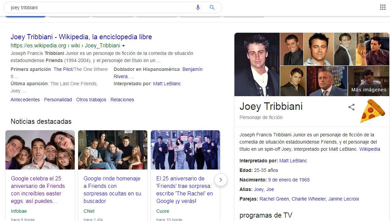Open the Wikipedia link in the panel description
Viewport: 390px width, 221px height.
click(370, 149)
